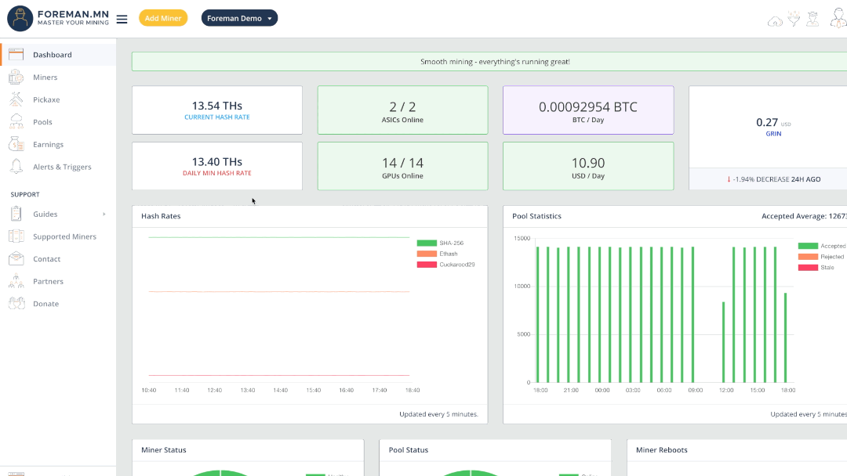Toggle Stale legend swatch in Pool Statistics

808,268
